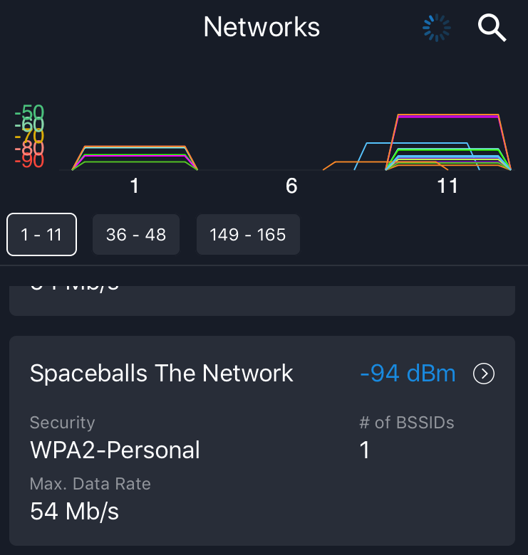Tap the scanning activity spinner
Viewport: 528px width, 555px height.
click(x=437, y=28)
